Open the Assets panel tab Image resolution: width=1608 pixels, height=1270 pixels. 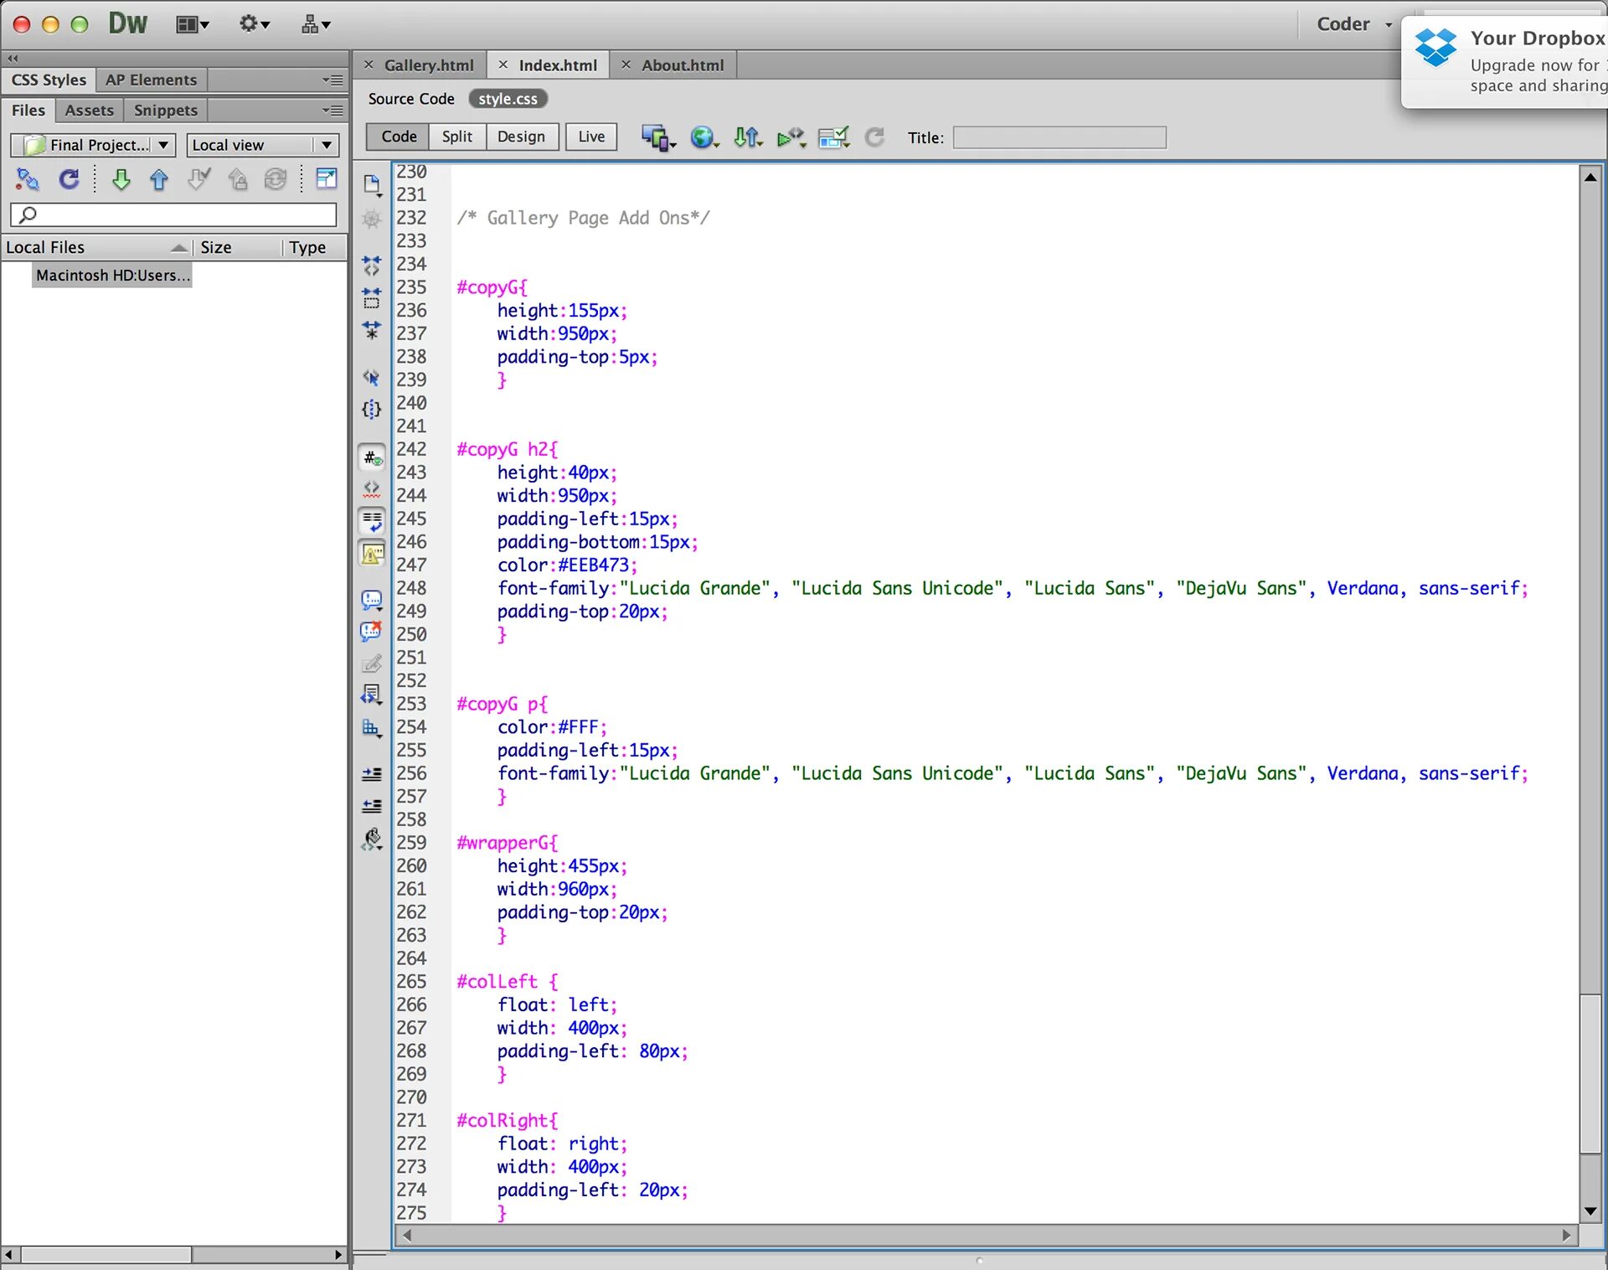89,111
